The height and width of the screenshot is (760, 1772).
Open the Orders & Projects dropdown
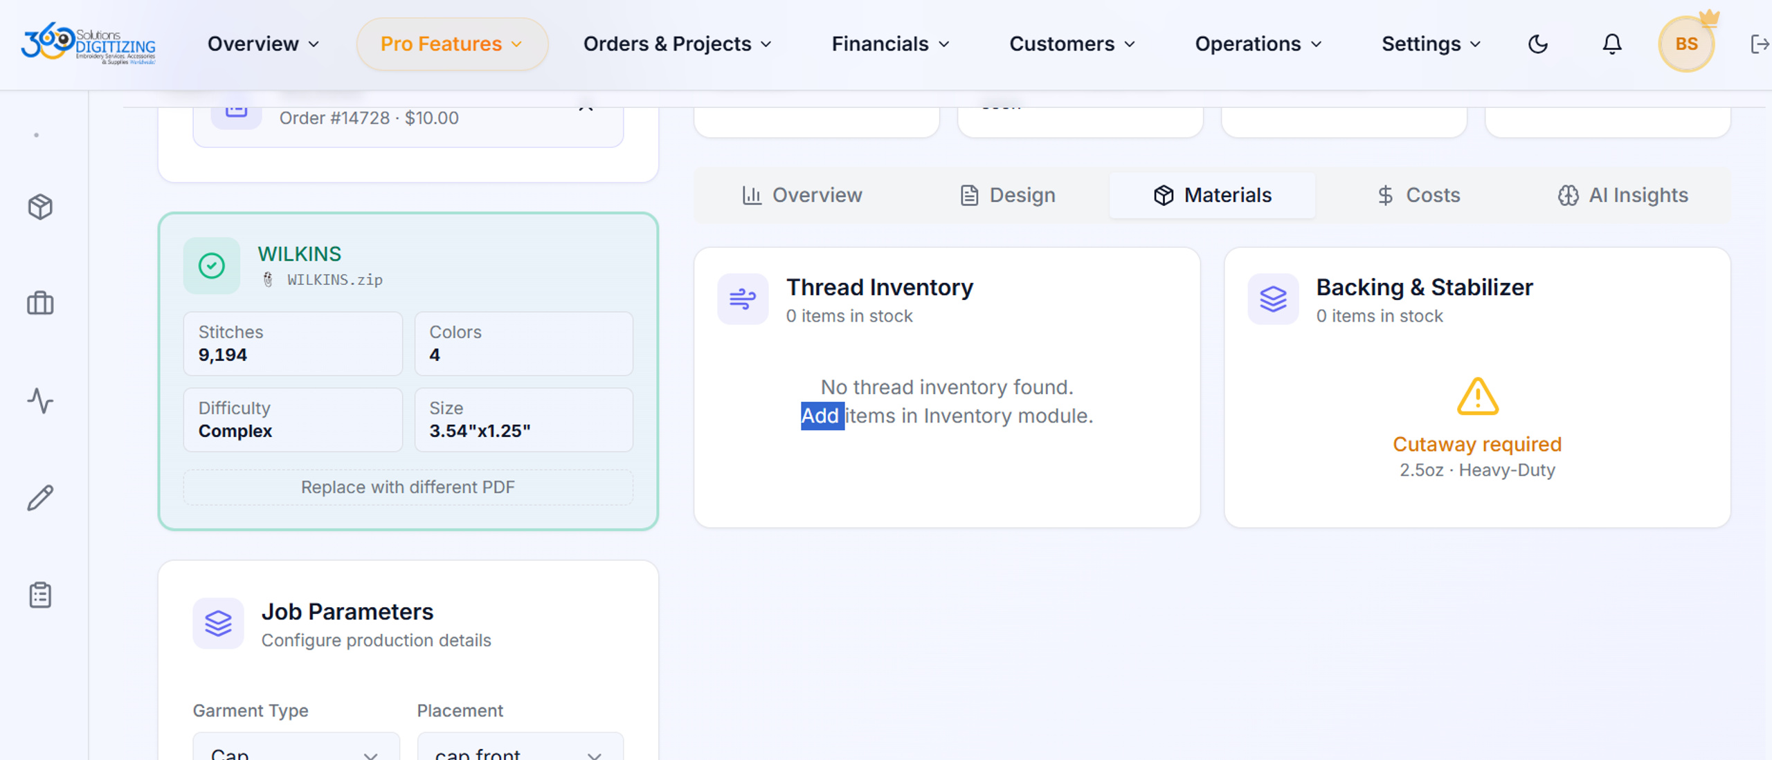pyautogui.click(x=677, y=44)
